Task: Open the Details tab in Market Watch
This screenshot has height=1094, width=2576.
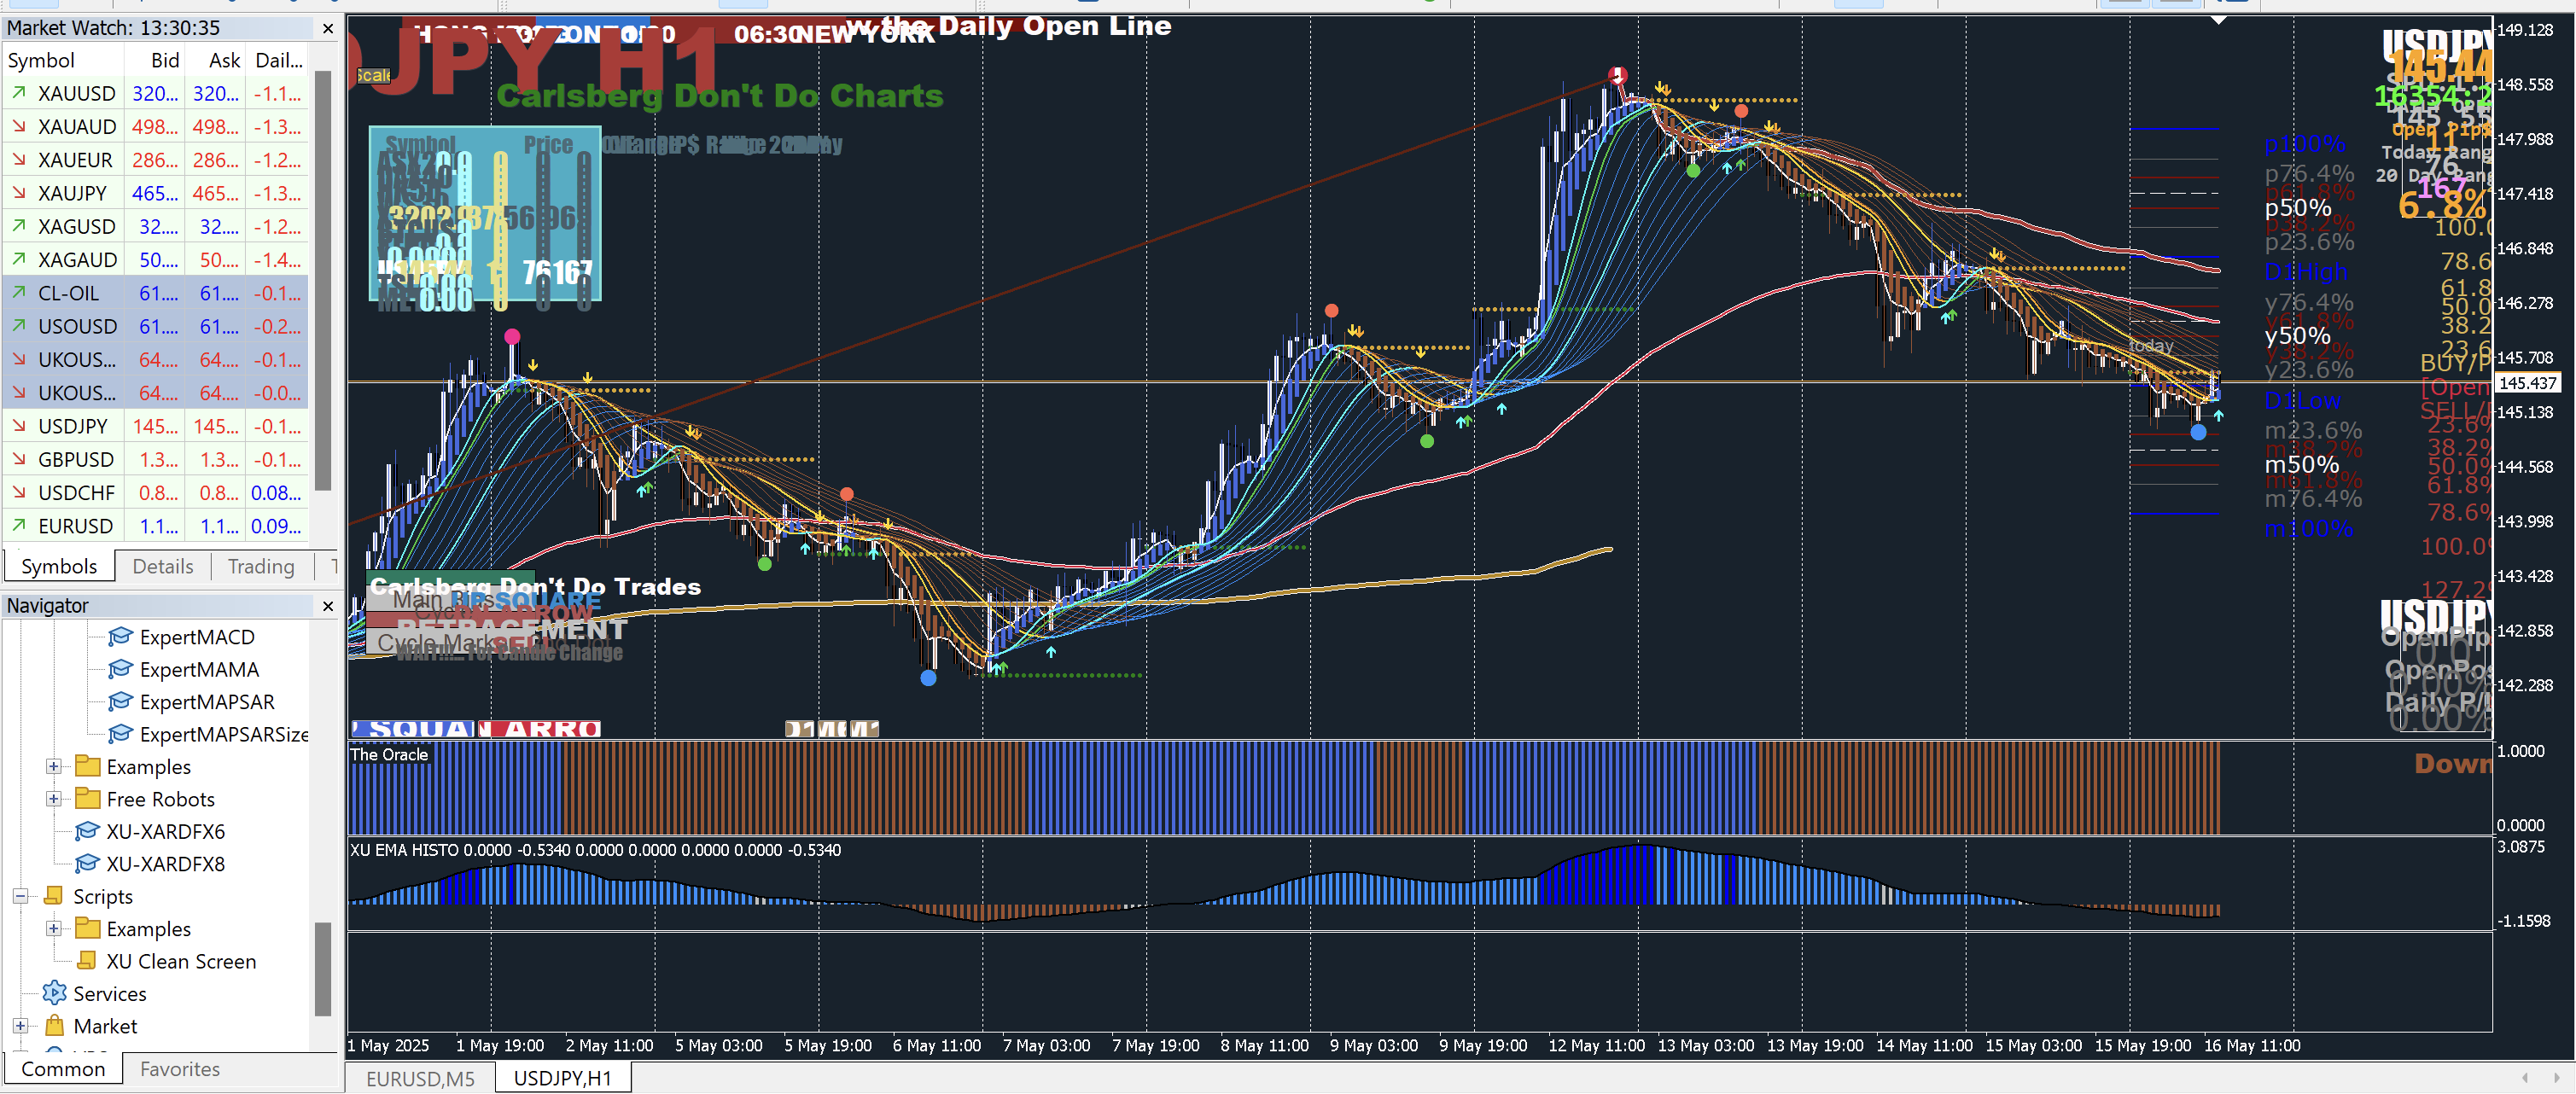Action: pos(163,566)
